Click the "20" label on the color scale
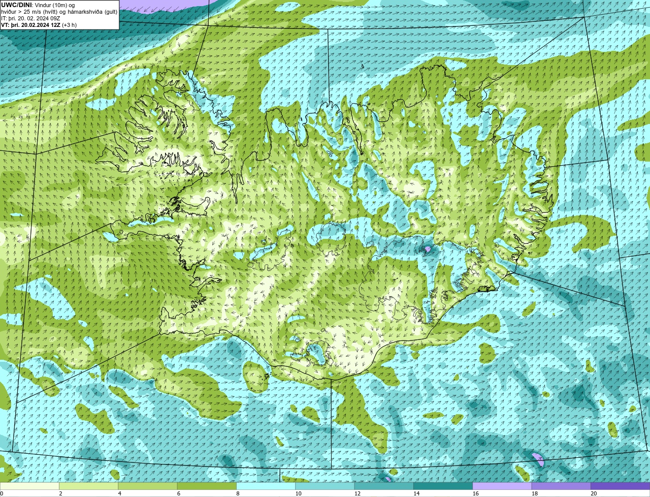 click(594, 493)
